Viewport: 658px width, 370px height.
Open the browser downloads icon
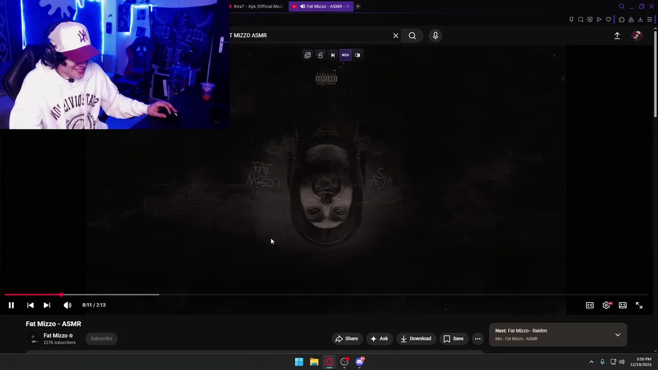point(640,20)
